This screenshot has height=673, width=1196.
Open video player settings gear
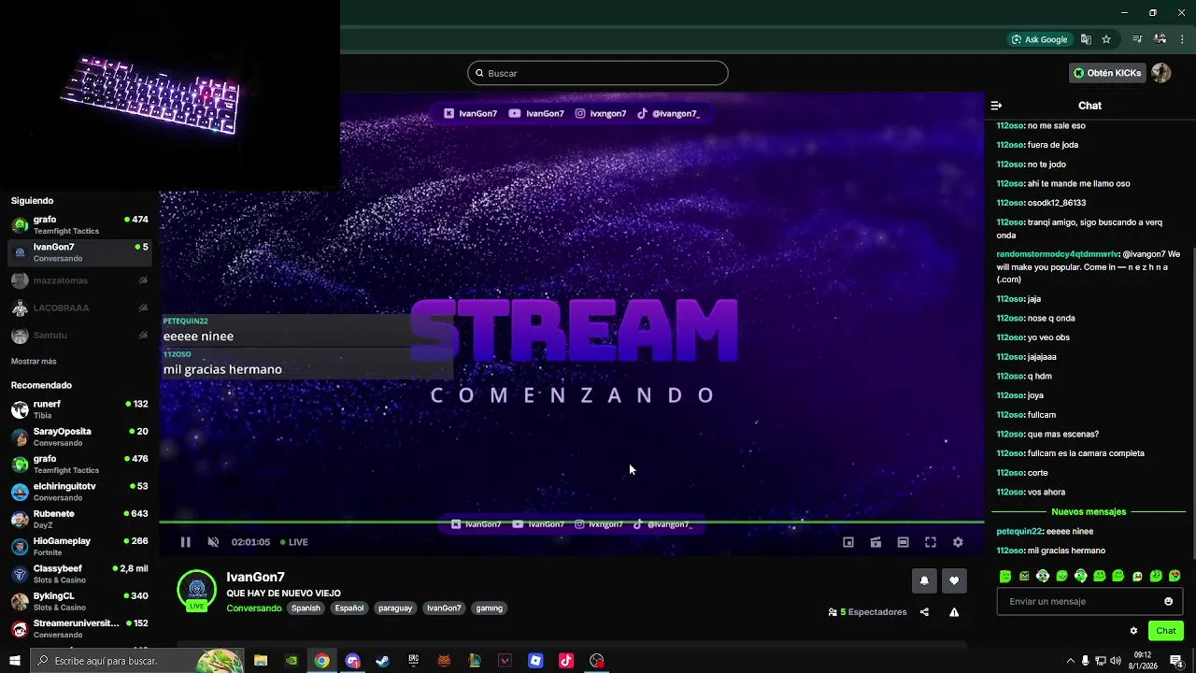click(958, 542)
